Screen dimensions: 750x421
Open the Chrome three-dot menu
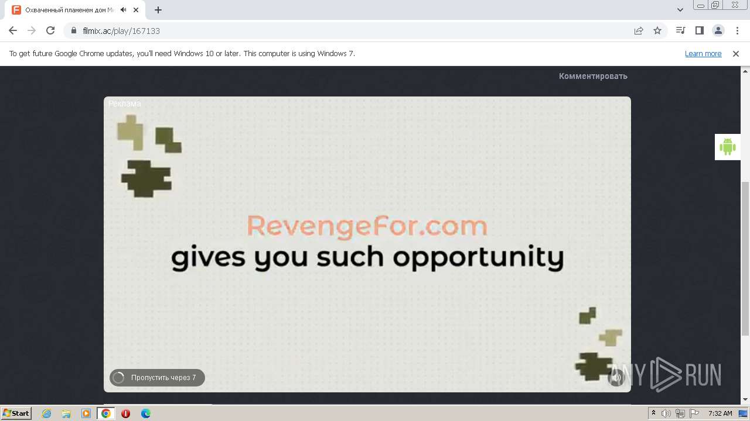point(737,30)
